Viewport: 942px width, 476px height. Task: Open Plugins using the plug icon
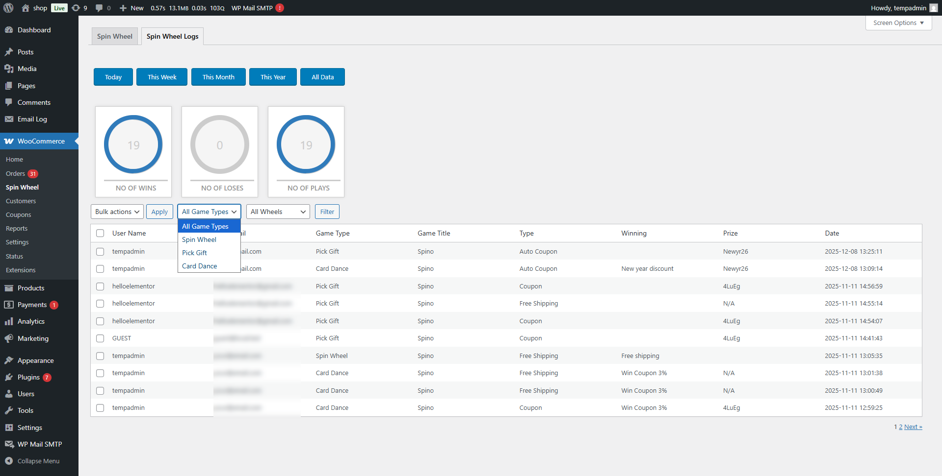pyautogui.click(x=9, y=377)
